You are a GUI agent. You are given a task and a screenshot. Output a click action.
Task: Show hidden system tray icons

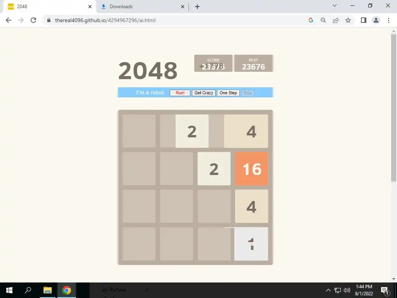[x=328, y=290]
